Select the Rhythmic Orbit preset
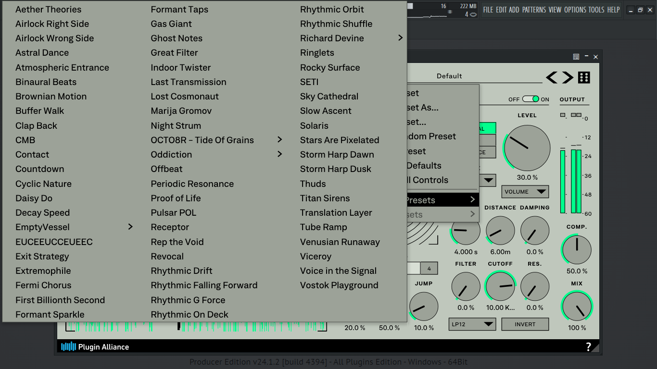Screen dimensions: 657x369 [x=332, y=9]
